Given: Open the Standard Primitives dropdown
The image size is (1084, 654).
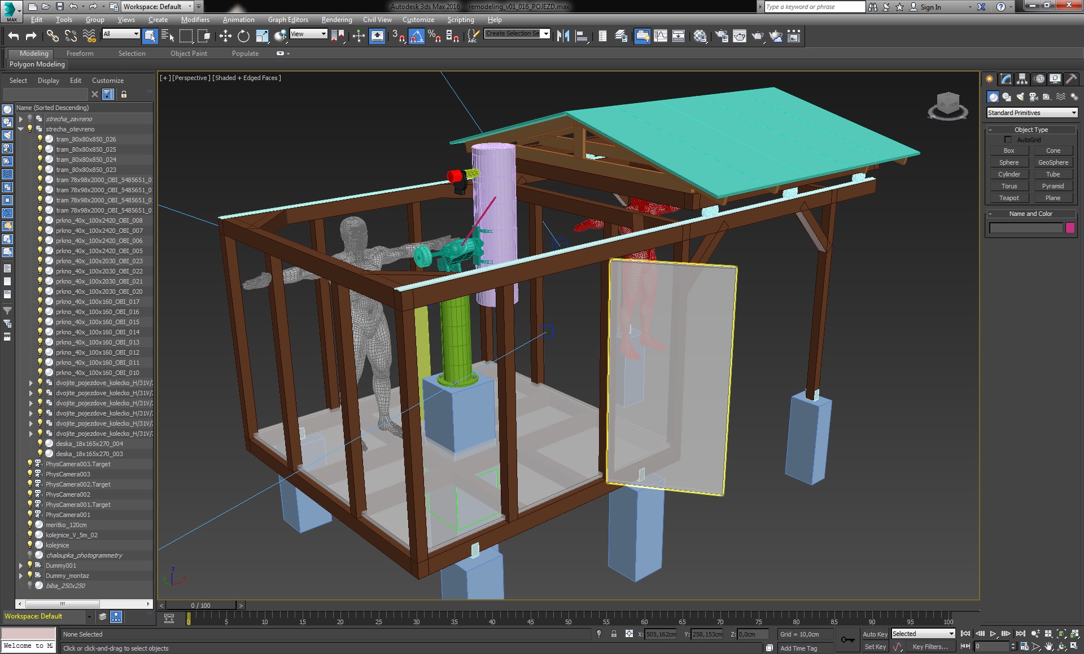Looking at the screenshot, I should pos(1031,113).
